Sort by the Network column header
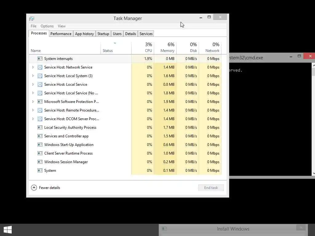The height and width of the screenshot is (236, 315). point(210,48)
